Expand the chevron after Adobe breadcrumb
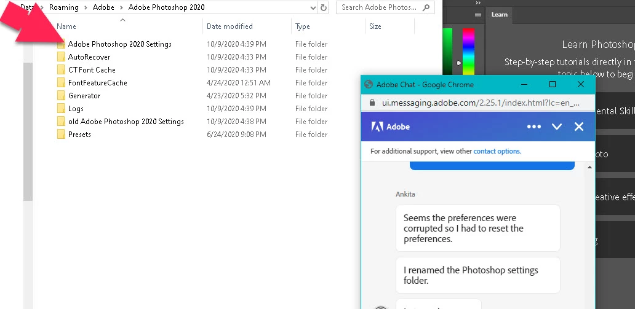The height and width of the screenshot is (309, 635). (x=121, y=7)
